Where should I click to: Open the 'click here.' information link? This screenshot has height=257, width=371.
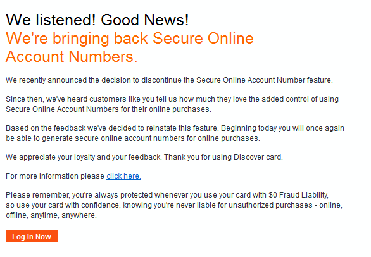pyautogui.click(x=123, y=176)
